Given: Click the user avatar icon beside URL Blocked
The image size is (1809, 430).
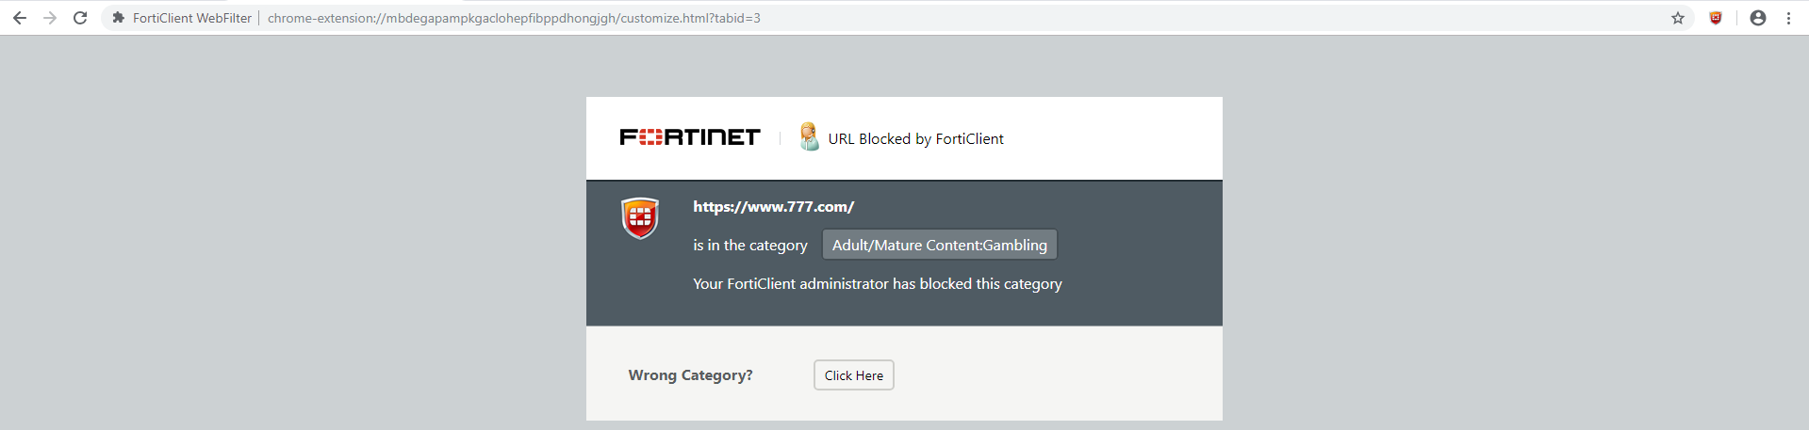Looking at the screenshot, I should [809, 137].
